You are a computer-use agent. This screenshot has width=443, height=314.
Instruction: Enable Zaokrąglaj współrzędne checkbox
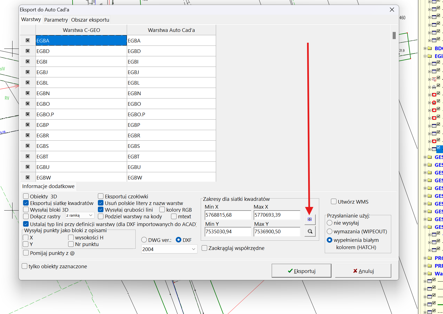click(204, 248)
